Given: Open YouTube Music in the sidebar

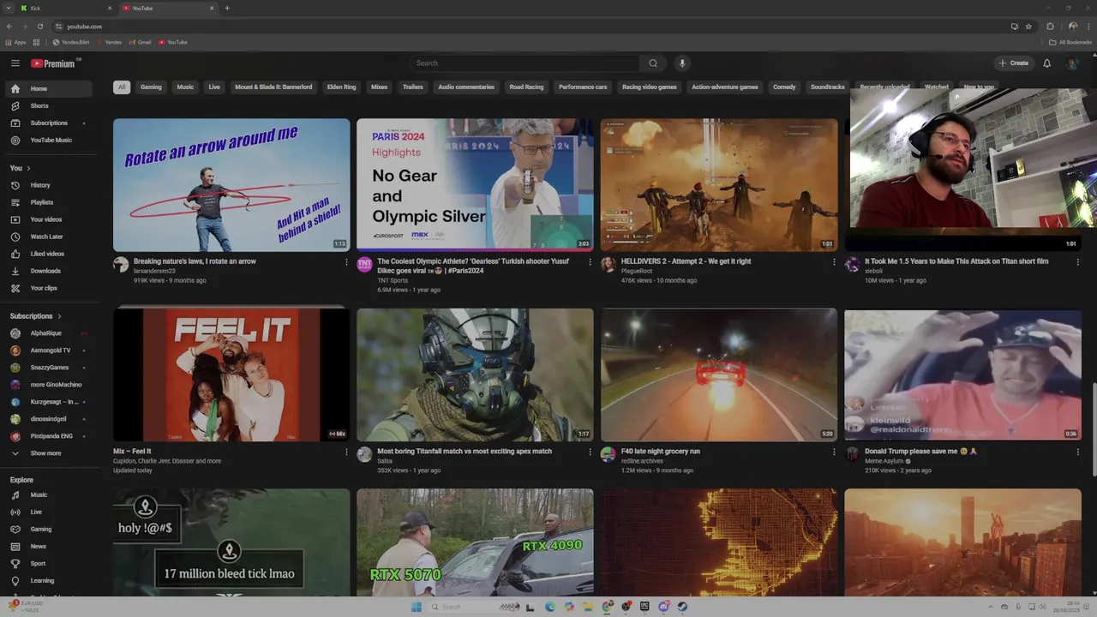Looking at the screenshot, I should pyautogui.click(x=51, y=140).
